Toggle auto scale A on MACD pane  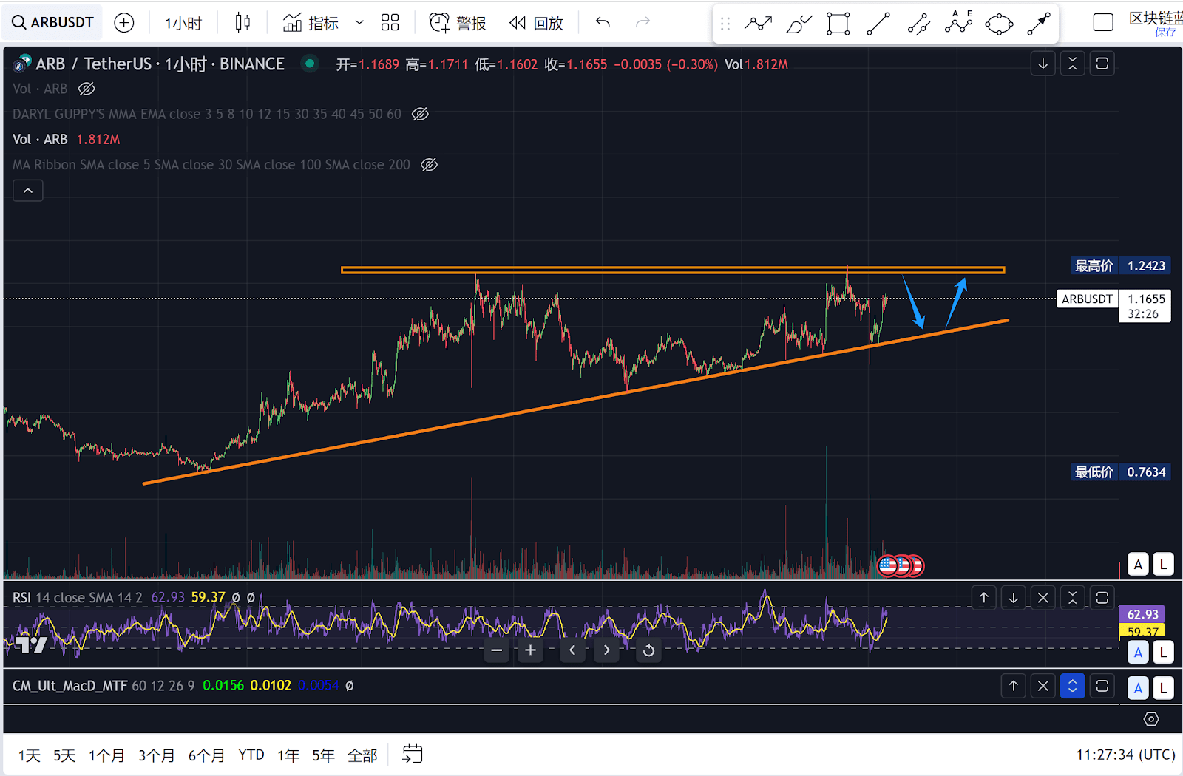[1138, 688]
